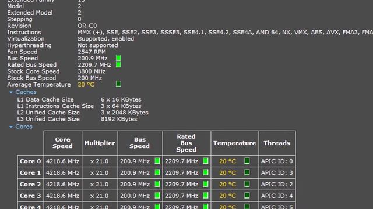The height and width of the screenshot is (209, 373).
Task: Click the 2547 RPM fan speed value
Action: (x=92, y=52)
